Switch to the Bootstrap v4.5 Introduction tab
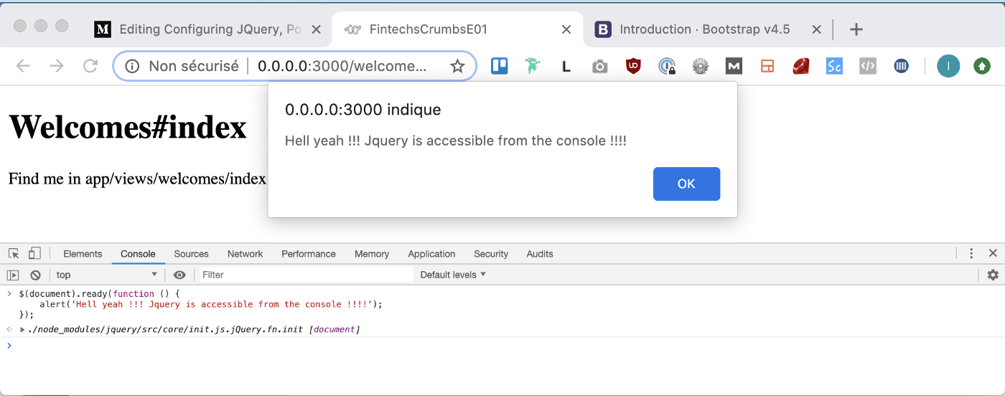1005x396 pixels. click(703, 29)
